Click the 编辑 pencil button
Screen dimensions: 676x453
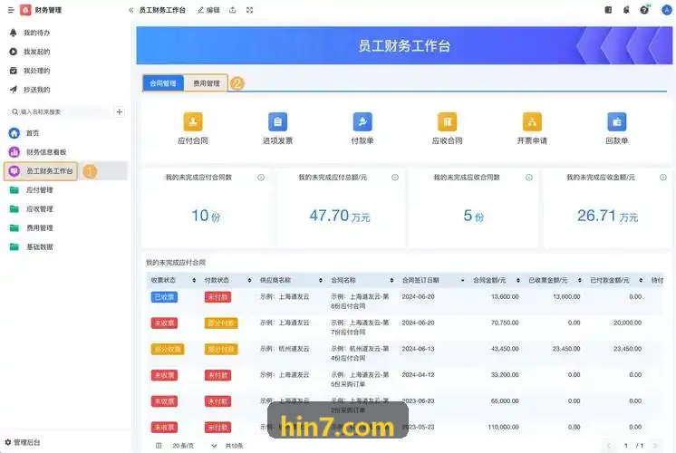coord(208,10)
